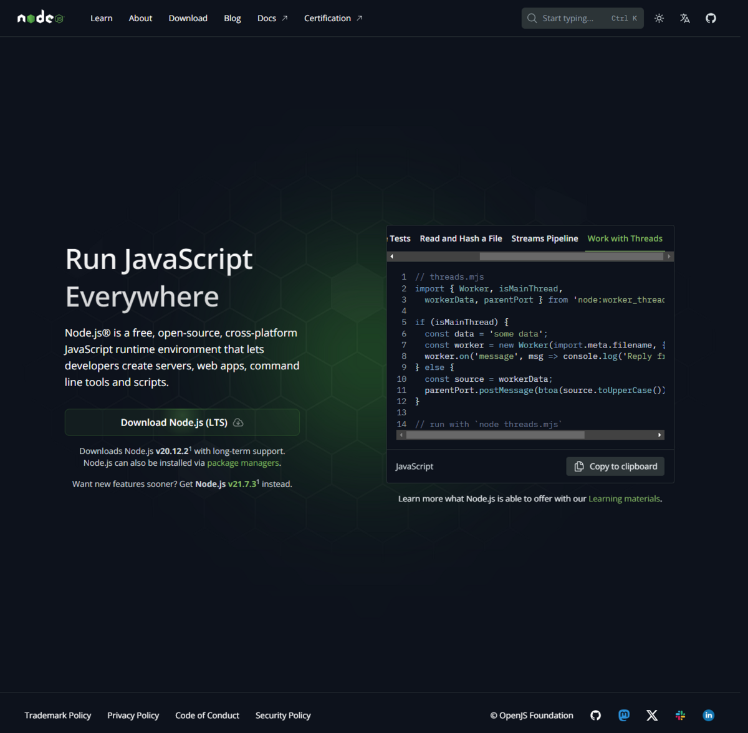
Task: Toggle the light/dark theme with sun icon
Action: pyautogui.click(x=658, y=18)
